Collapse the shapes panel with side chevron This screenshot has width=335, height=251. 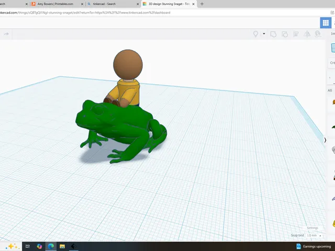(x=325, y=140)
